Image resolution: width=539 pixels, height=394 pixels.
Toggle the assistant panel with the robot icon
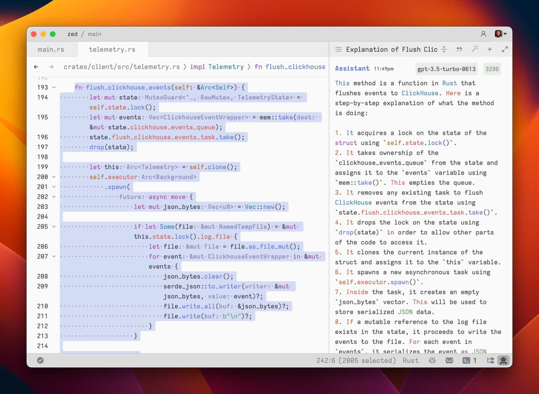pos(504,360)
